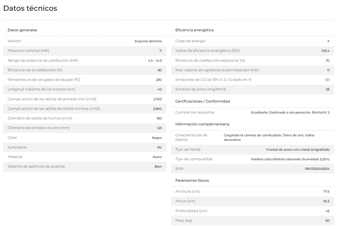Image resolution: width=338 pixels, height=229 pixels.
Task: Select the Versión row label
Action: click(14, 41)
